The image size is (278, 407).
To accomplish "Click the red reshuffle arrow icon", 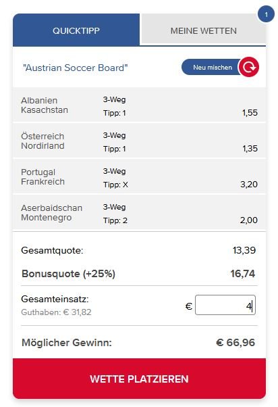I will click(x=249, y=67).
